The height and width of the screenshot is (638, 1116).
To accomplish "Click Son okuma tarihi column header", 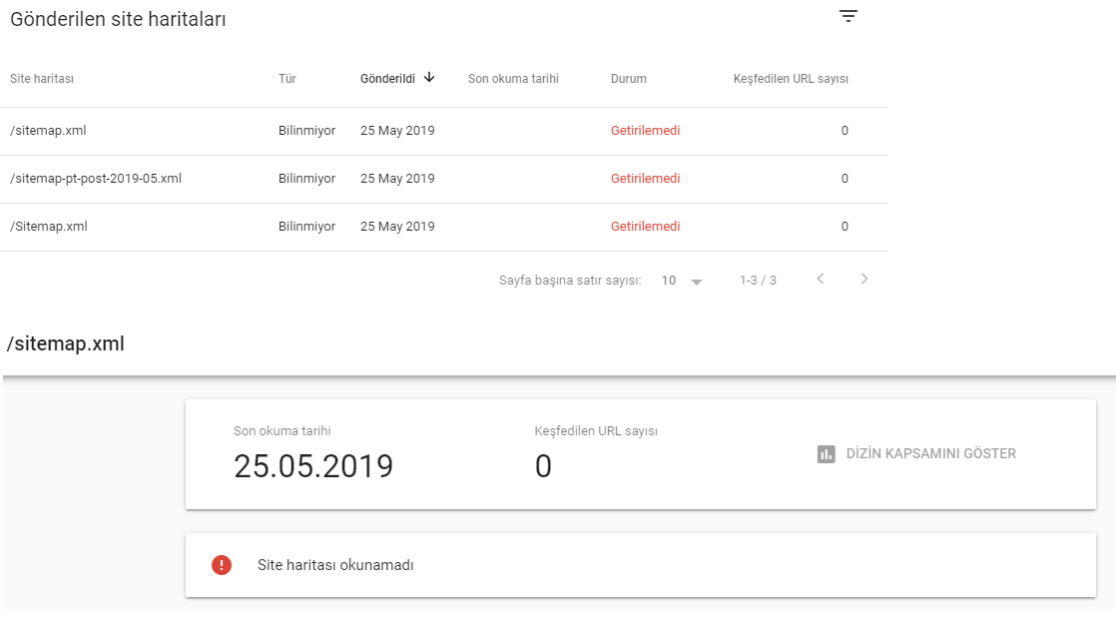I will (513, 78).
